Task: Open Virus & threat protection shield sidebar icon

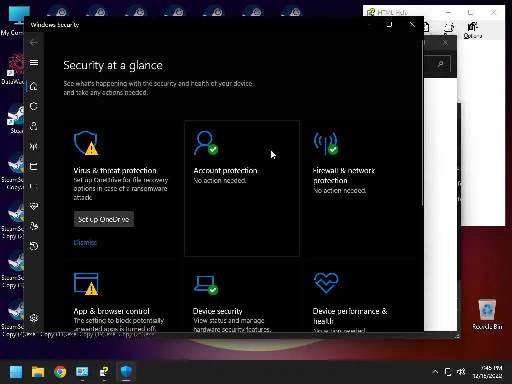Action: pyautogui.click(x=34, y=106)
